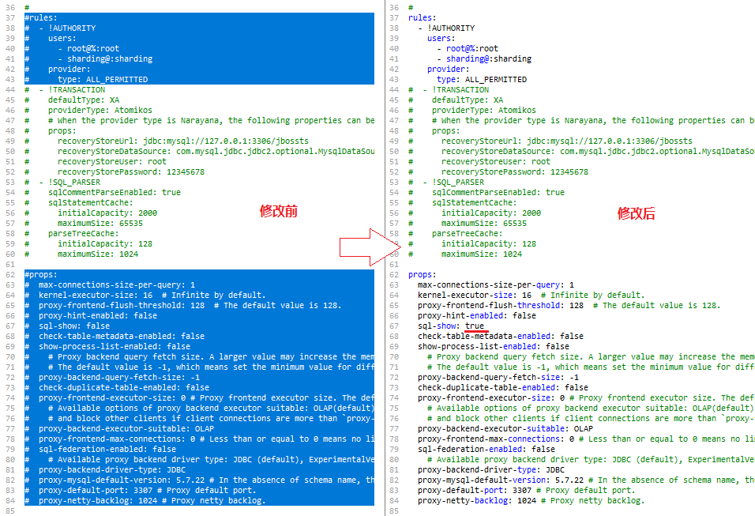This screenshot has width=755, height=516.
Task: Click the commented '#rules:' line
Action: pyautogui.click(x=41, y=18)
